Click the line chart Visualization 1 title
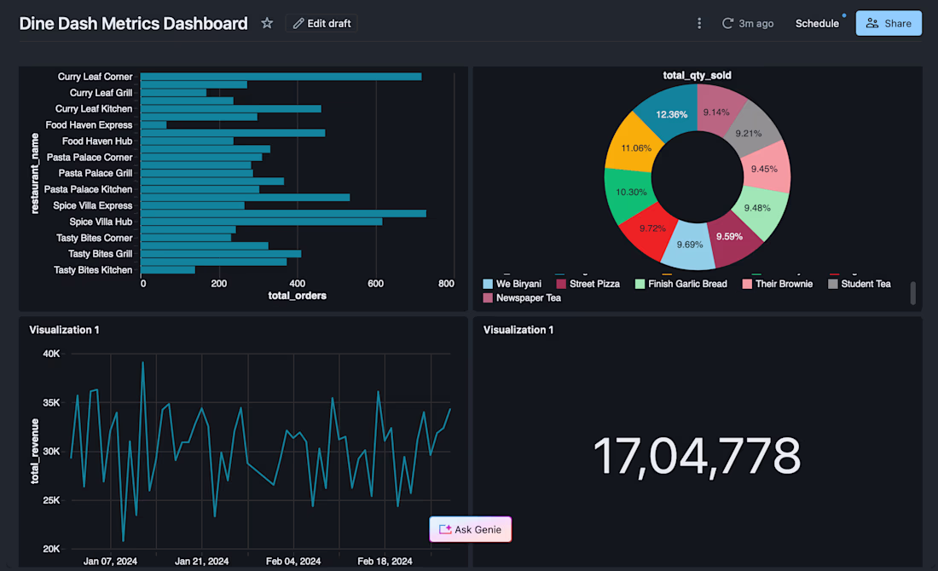 coord(64,330)
